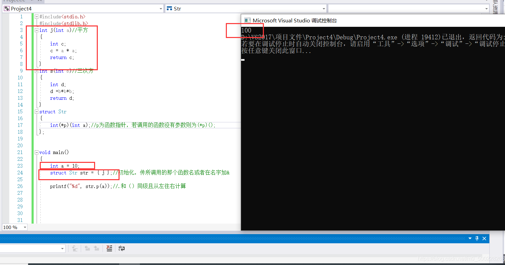Click the 'int a = 10;' line
Image resolution: width=505 pixels, height=265 pixels.
65,166
